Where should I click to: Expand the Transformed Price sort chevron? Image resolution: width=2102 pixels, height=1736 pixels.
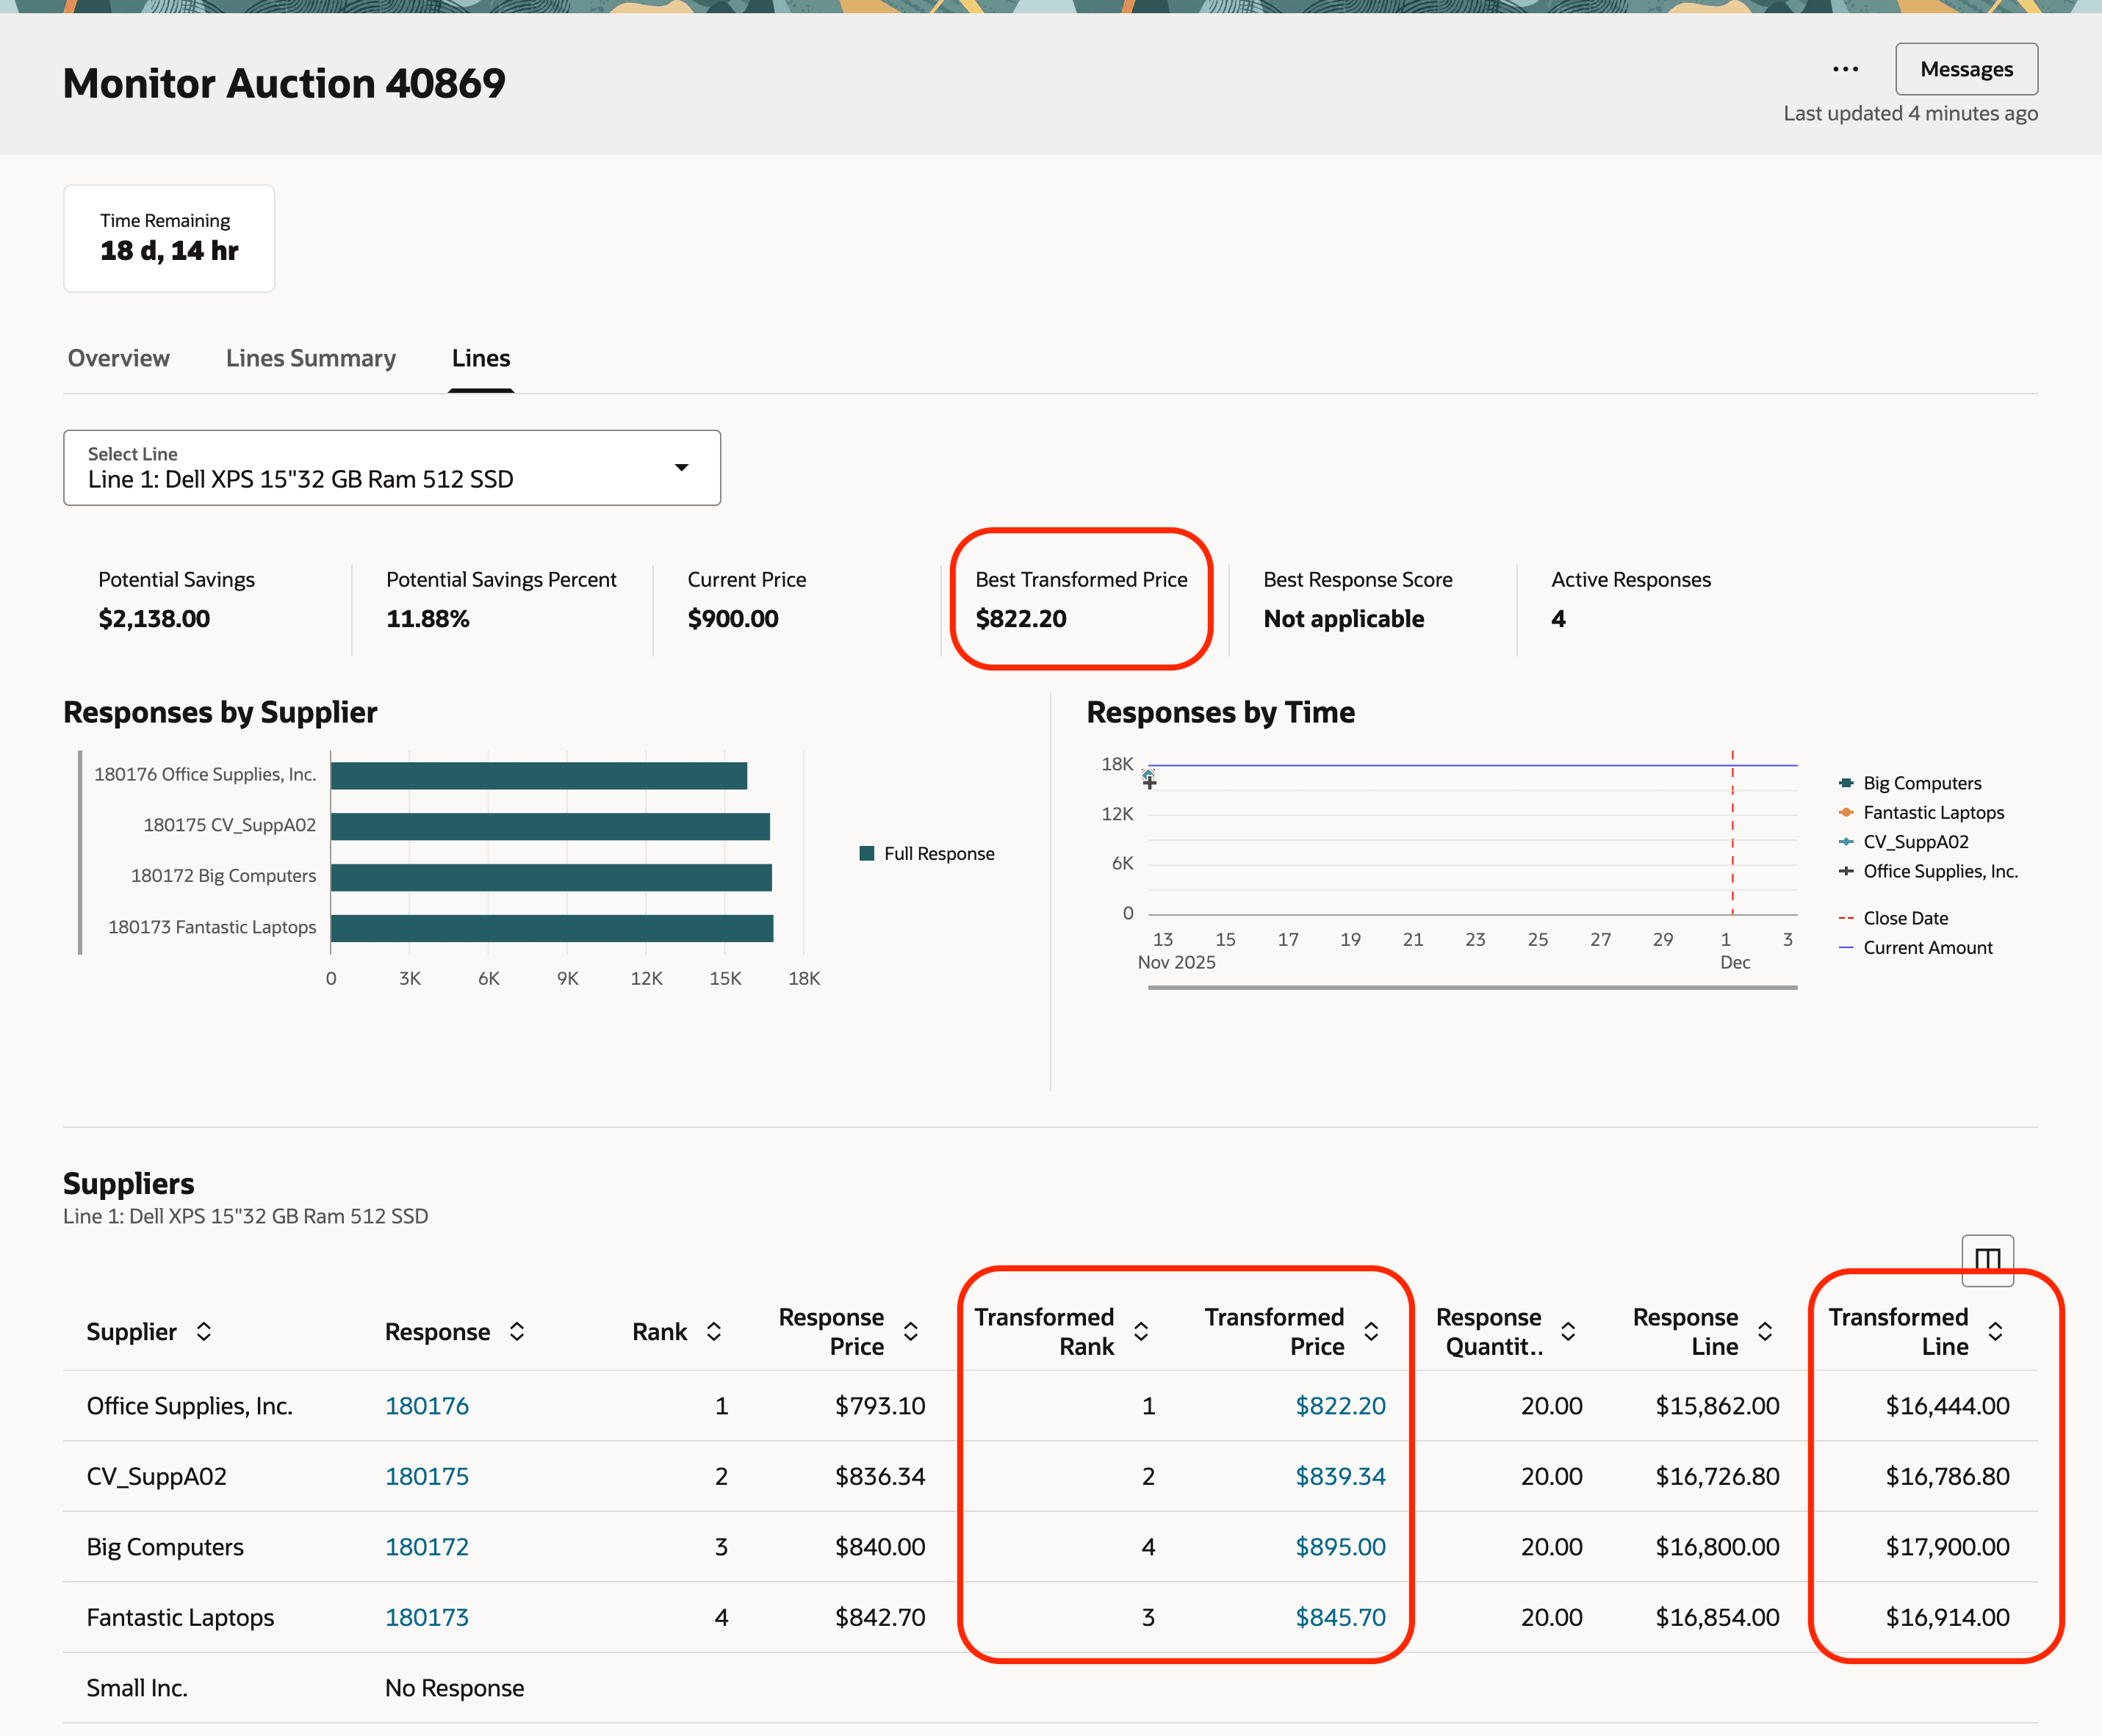(1372, 1331)
